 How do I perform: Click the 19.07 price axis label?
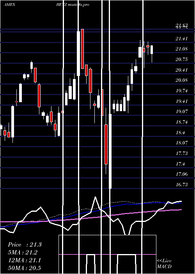182,112
